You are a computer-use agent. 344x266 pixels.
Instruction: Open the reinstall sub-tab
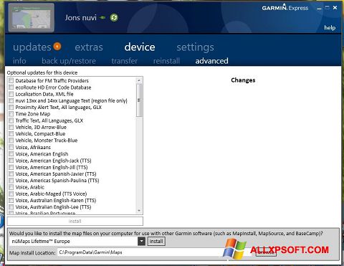tap(166, 61)
